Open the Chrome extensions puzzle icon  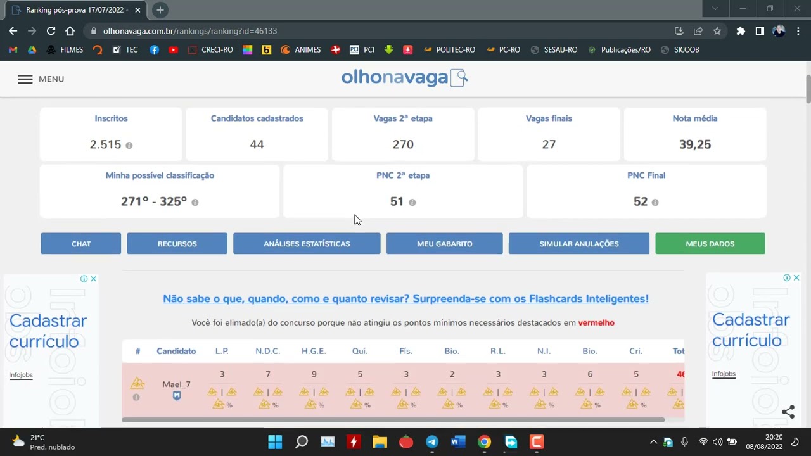click(741, 30)
